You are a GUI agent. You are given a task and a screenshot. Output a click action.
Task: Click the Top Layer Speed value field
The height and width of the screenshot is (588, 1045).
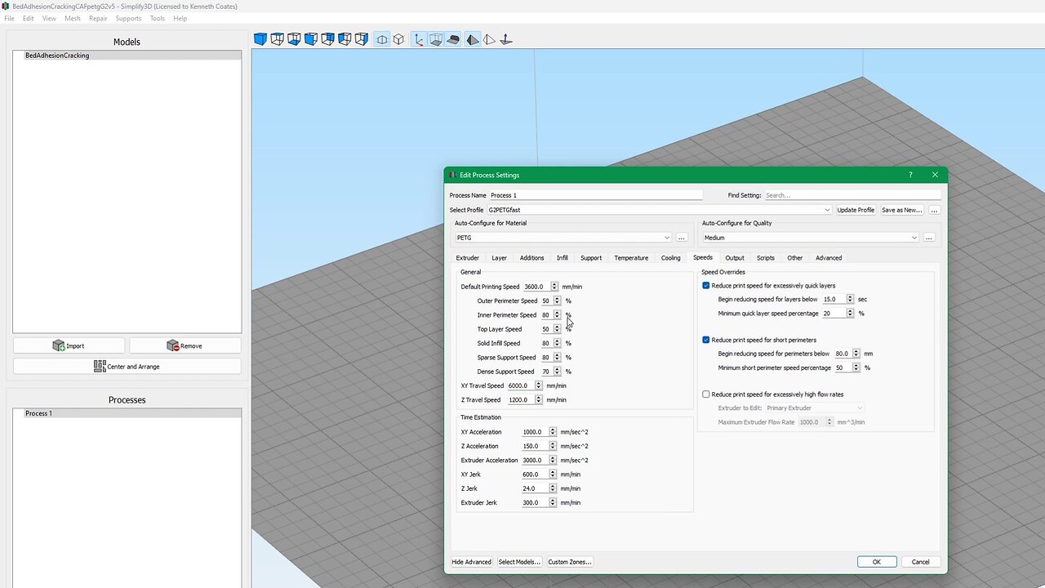click(547, 329)
